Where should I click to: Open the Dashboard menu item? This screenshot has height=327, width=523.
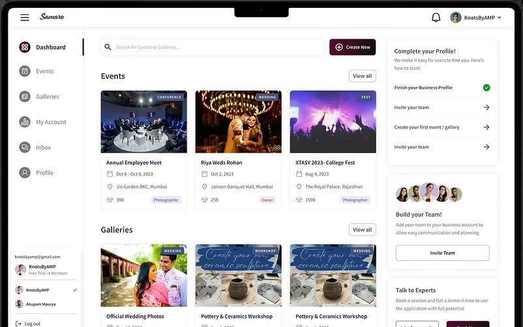[x=50, y=47]
